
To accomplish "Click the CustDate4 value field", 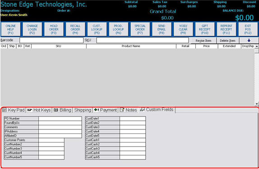I will 133,132.
